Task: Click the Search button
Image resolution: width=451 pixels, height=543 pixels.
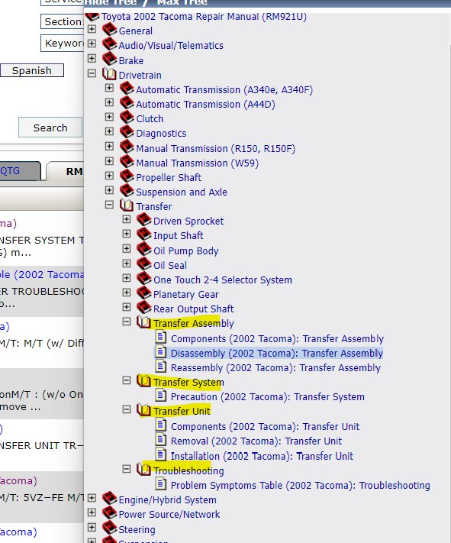Action: (x=50, y=128)
